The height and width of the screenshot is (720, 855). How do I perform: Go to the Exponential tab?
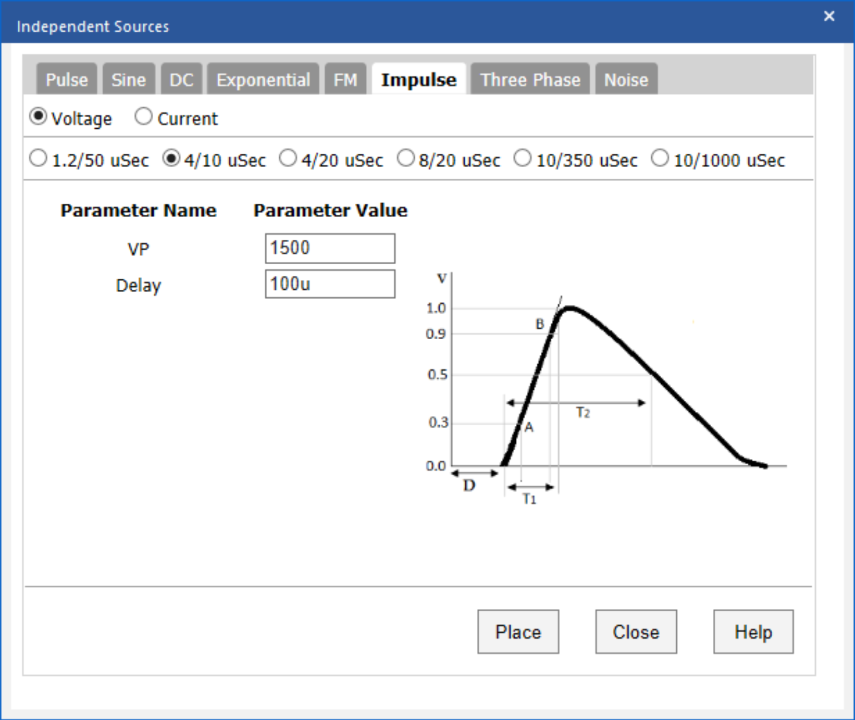(x=263, y=79)
